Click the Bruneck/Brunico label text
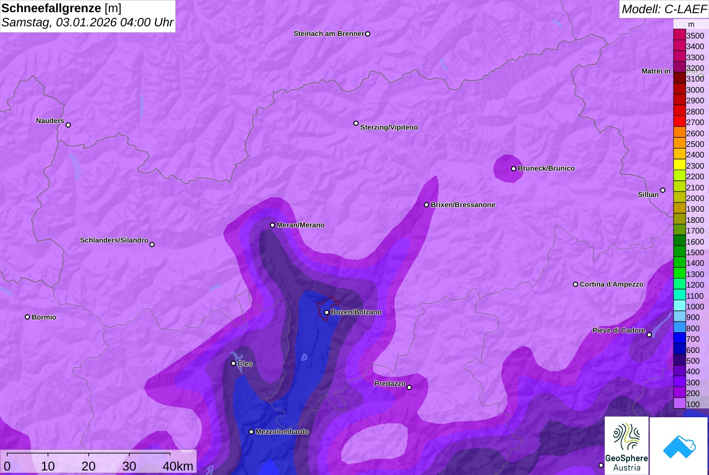Image resolution: width=709 pixels, height=475 pixels. click(546, 169)
